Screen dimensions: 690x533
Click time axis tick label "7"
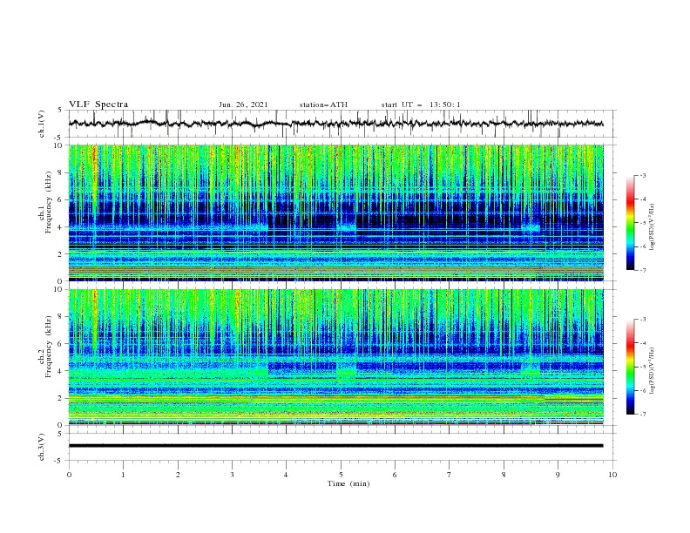[450, 475]
